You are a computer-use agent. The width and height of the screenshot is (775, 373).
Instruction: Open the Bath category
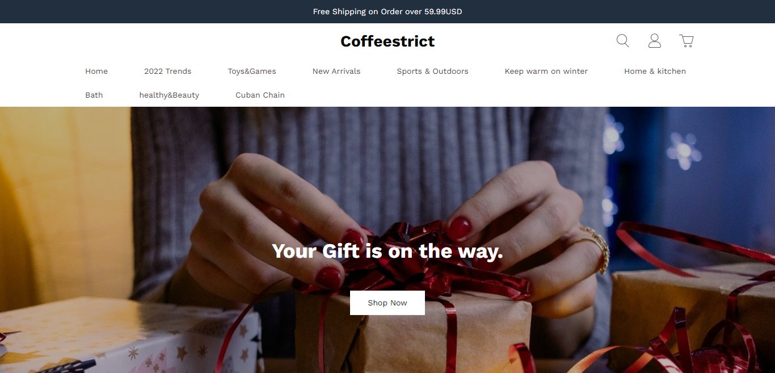click(94, 95)
